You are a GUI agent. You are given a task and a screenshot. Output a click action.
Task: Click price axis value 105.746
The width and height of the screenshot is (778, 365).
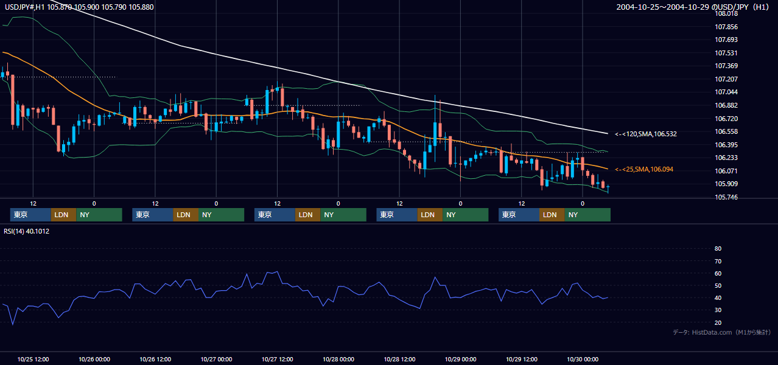pos(726,197)
